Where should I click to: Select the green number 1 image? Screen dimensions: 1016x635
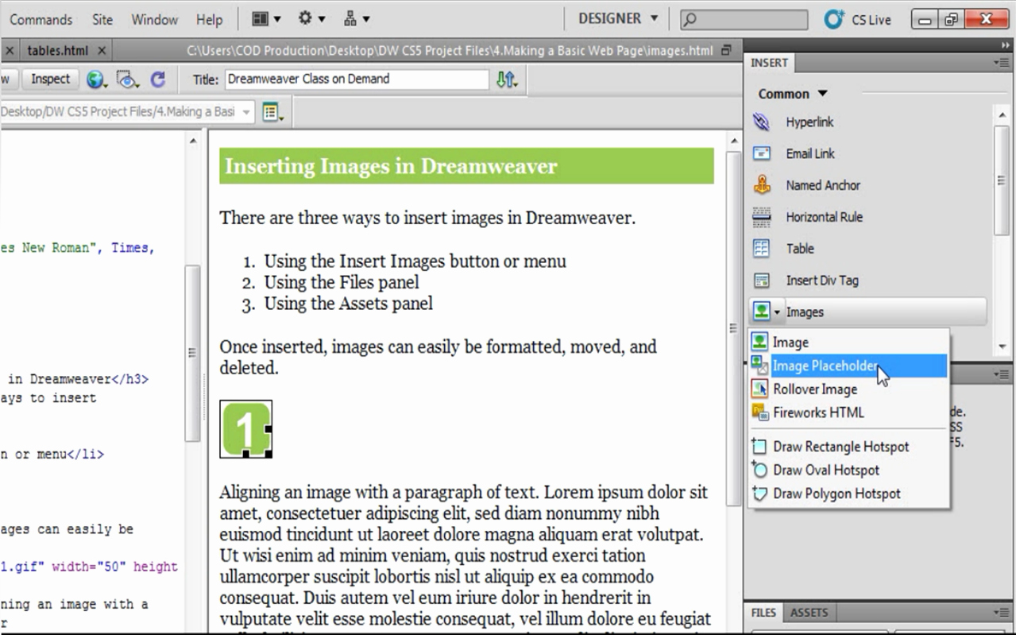click(245, 429)
